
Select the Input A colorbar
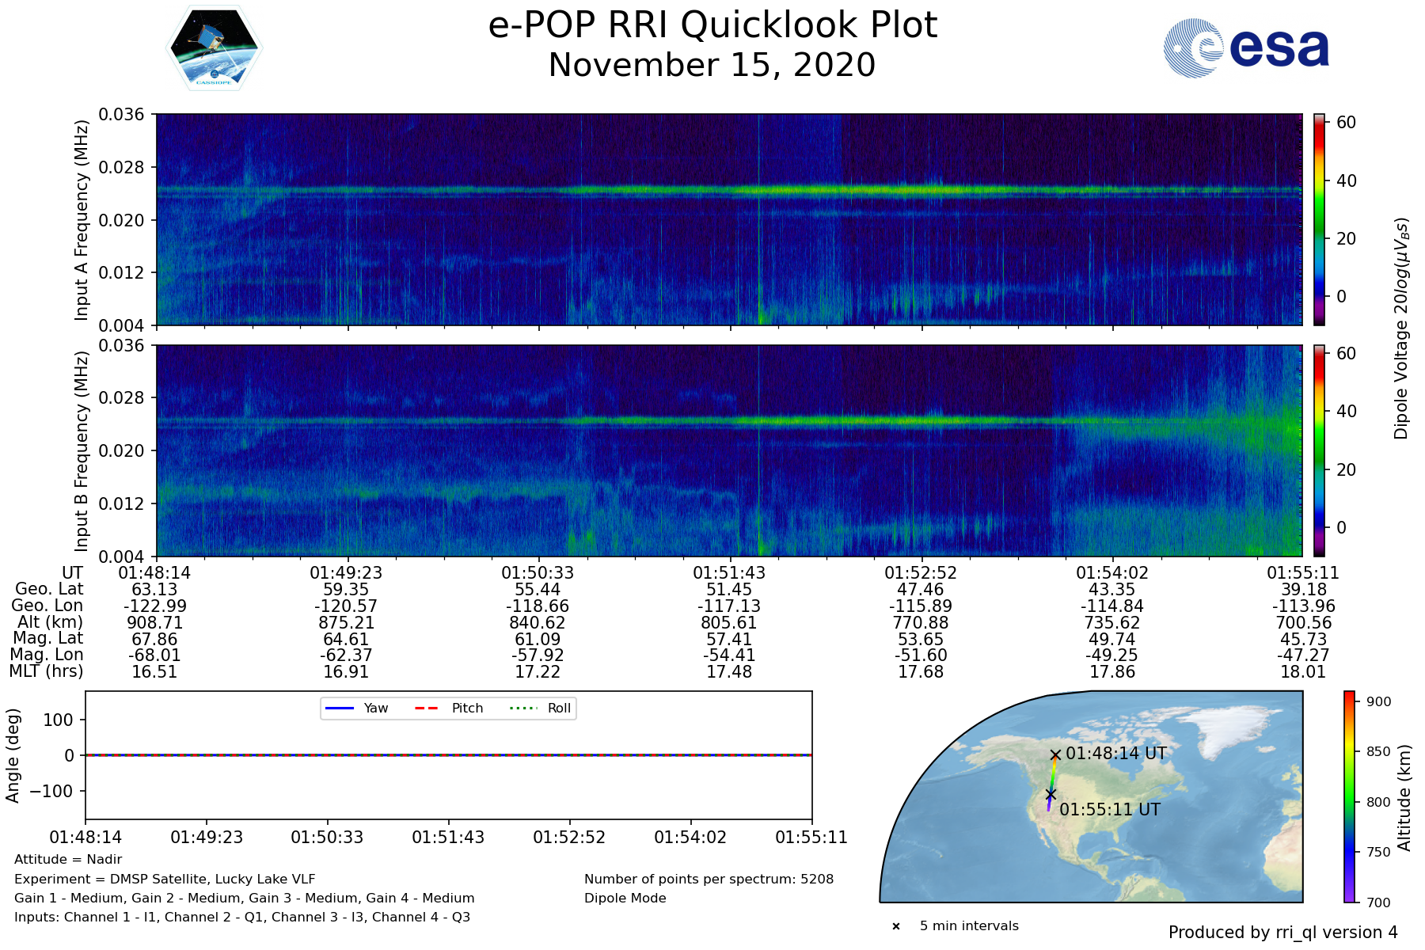click(x=1319, y=219)
